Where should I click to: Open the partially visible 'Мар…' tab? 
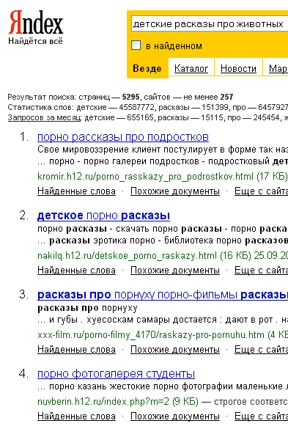278,68
